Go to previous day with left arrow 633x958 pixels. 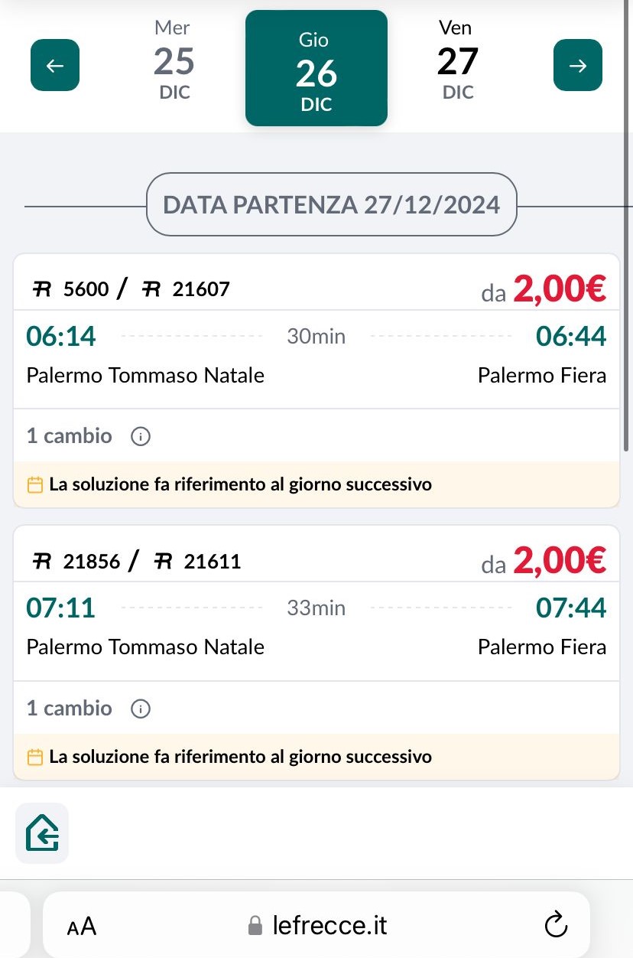click(55, 65)
